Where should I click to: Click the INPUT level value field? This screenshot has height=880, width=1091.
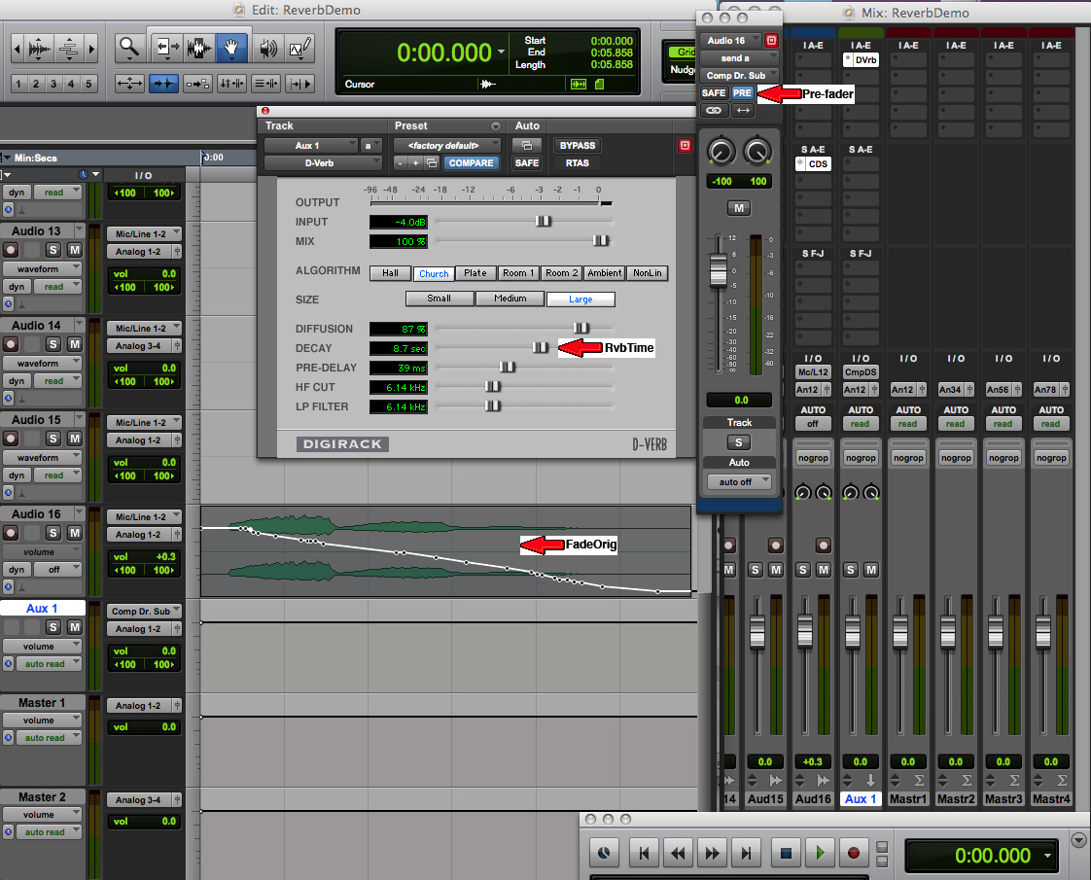click(x=399, y=222)
